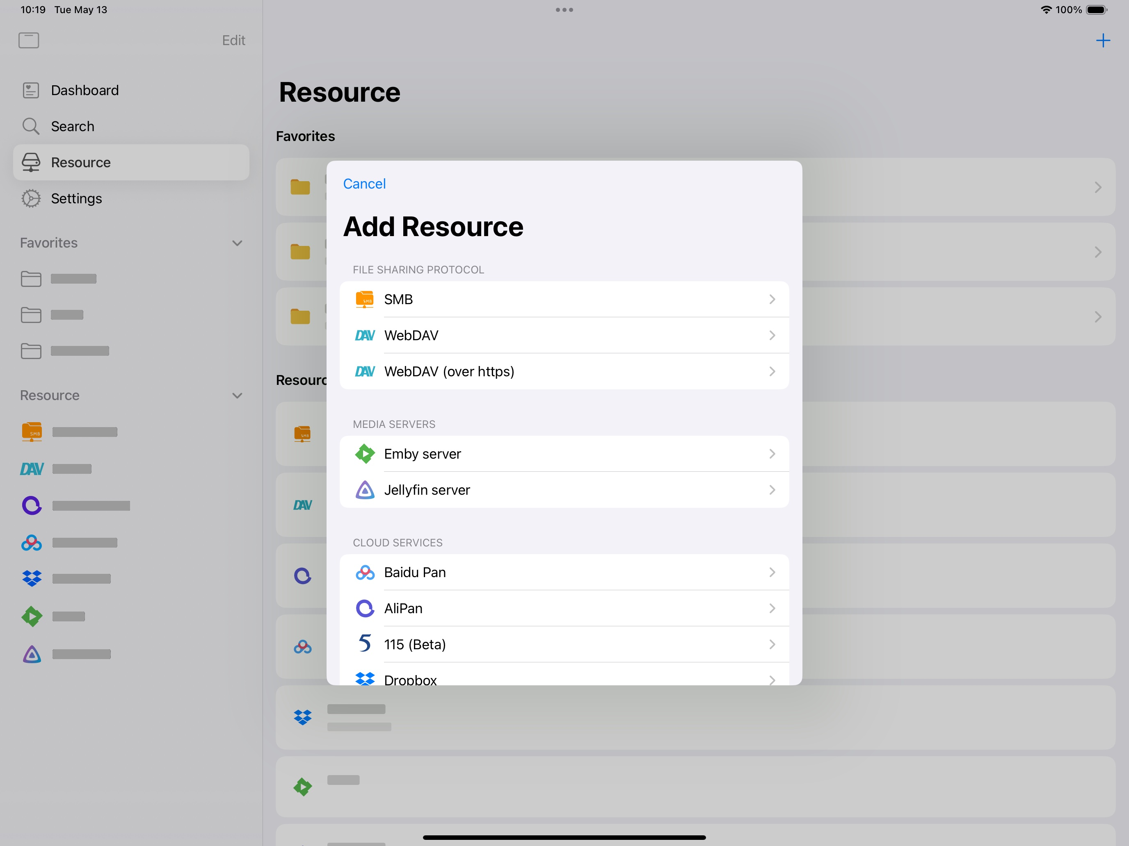Open Emby server row chevron

772,454
